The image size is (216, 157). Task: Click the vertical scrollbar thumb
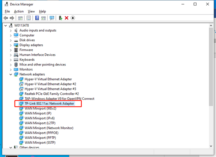tap(211, 67)
